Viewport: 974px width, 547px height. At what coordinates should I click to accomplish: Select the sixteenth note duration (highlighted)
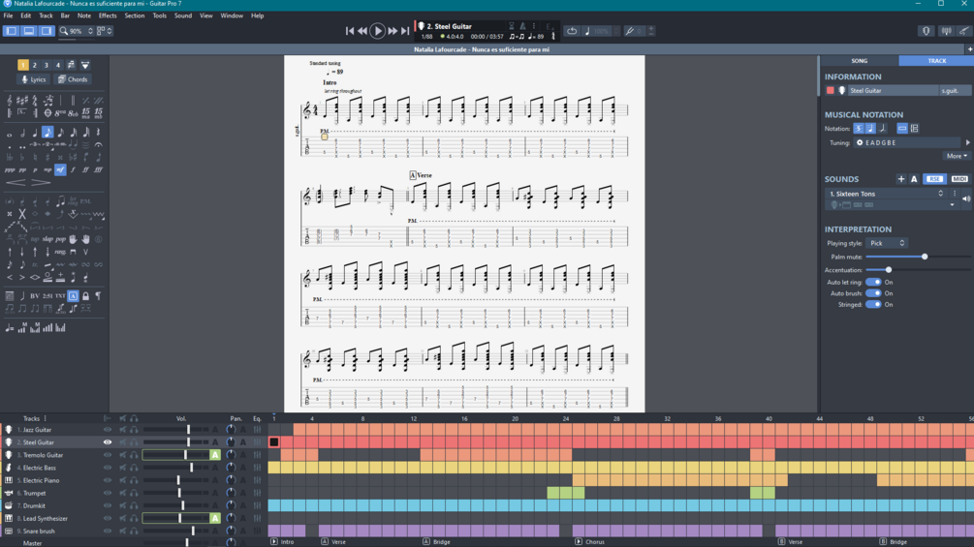tap(47, 132)
